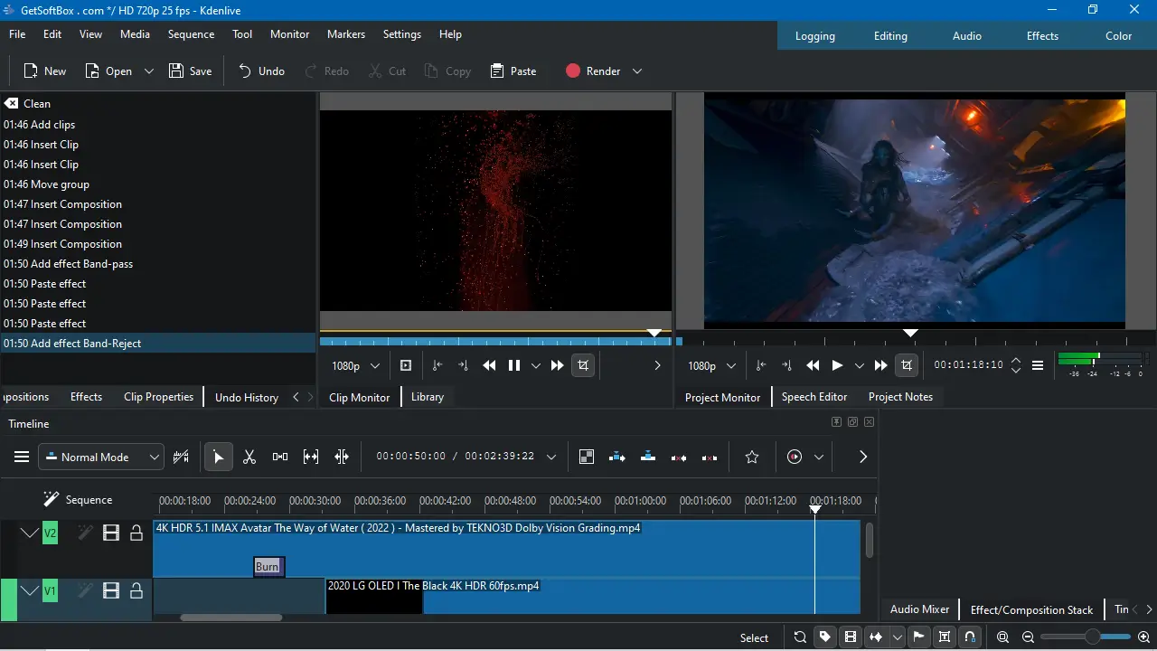Activate the Selection arrow tool
The image size is (1157, 651).
coord(218,457)
